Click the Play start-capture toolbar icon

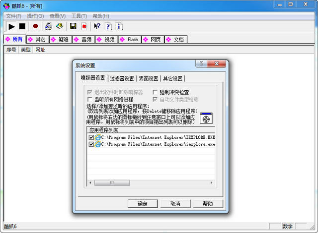coord(11,26)
